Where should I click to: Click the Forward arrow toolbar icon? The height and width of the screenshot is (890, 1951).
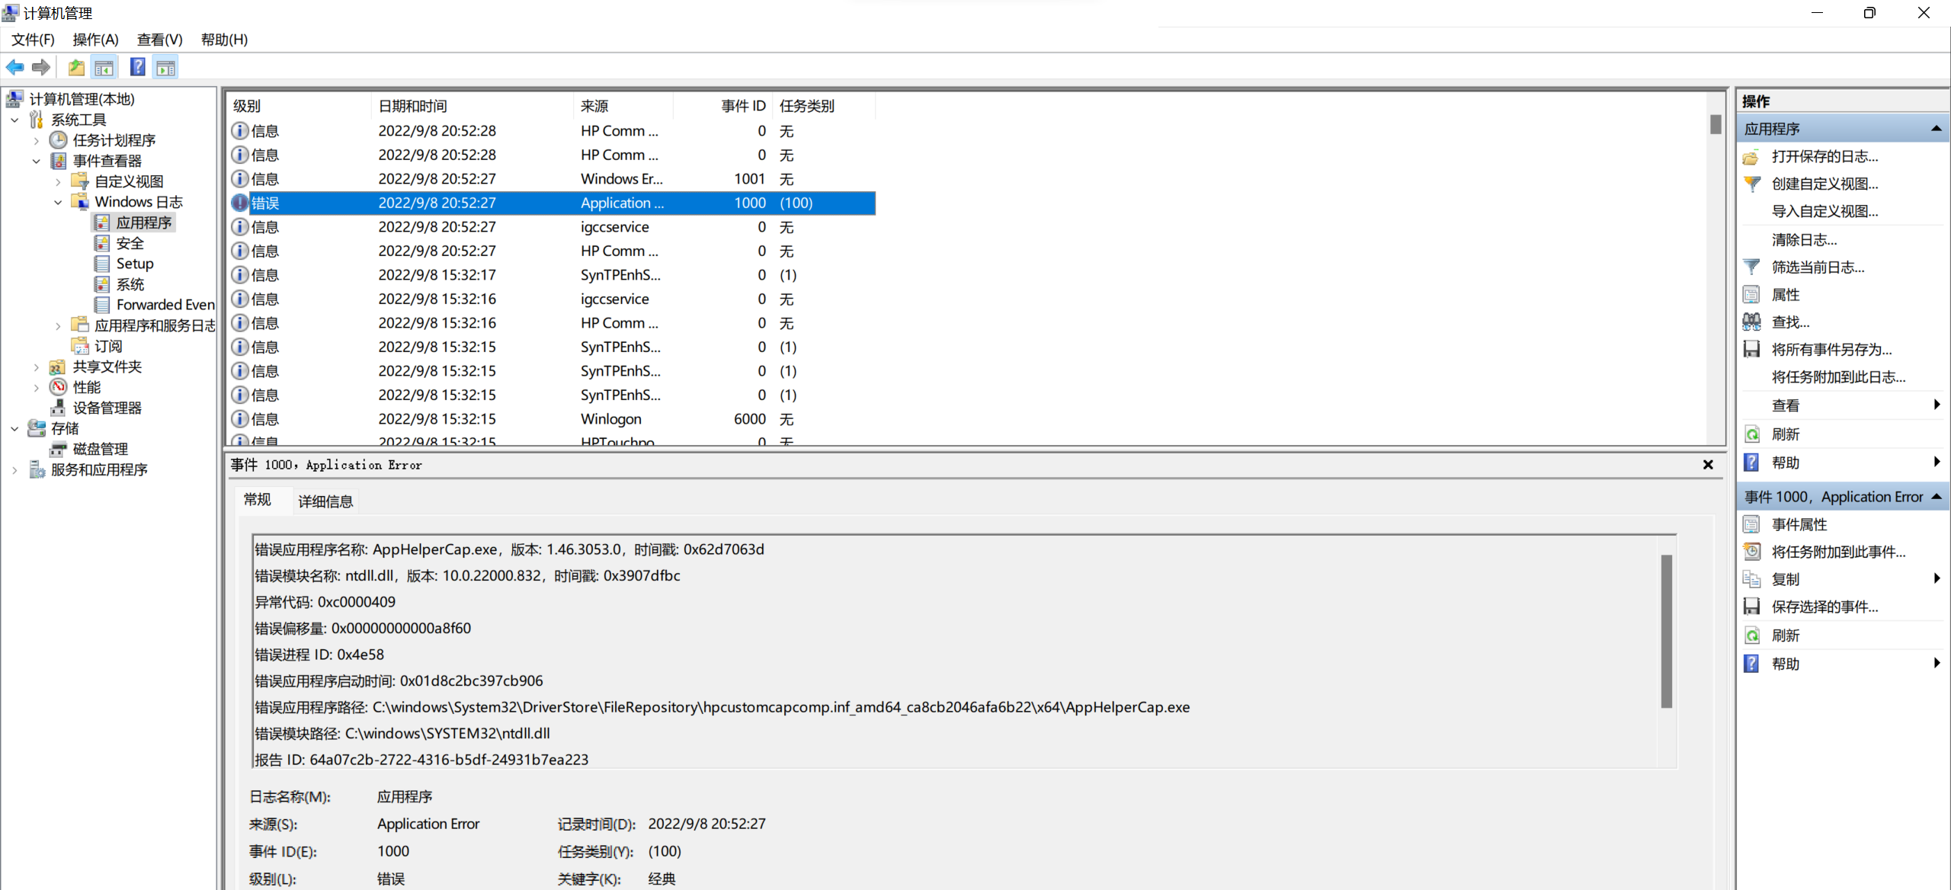coord(41,68)
